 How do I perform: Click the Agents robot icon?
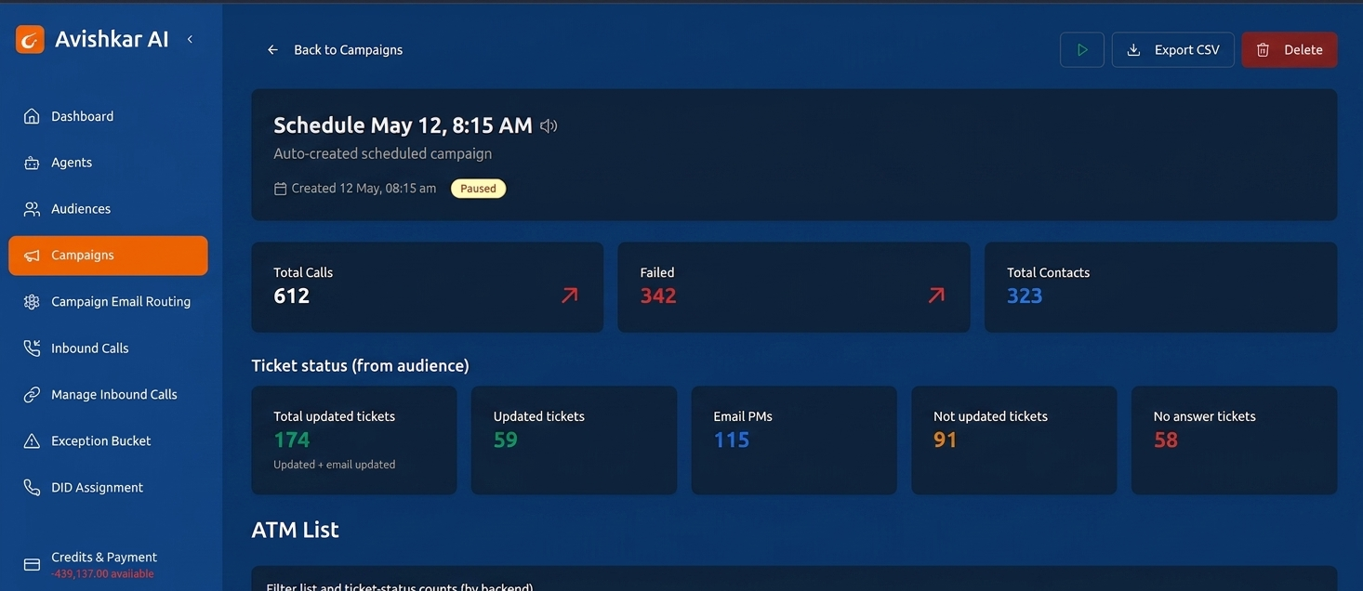click(x=32, y=163)
